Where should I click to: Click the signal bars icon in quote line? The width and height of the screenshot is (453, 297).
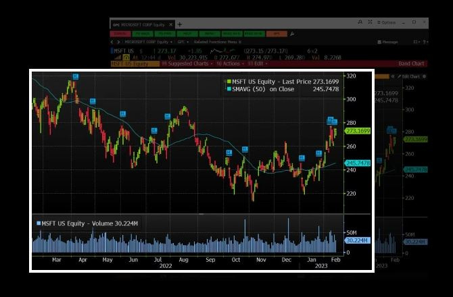[118, 57]
